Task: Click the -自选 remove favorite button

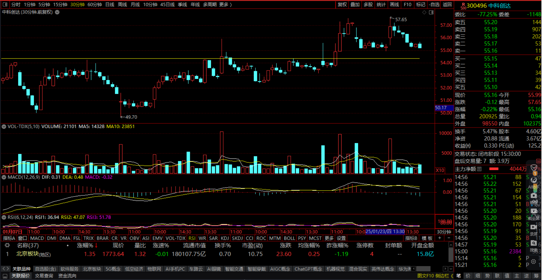Action: 434,5
